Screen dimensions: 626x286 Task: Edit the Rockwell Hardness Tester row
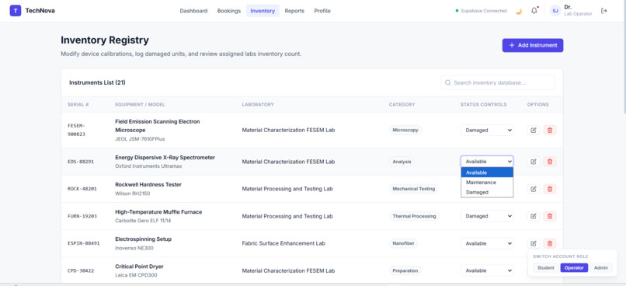click(534, 189)
